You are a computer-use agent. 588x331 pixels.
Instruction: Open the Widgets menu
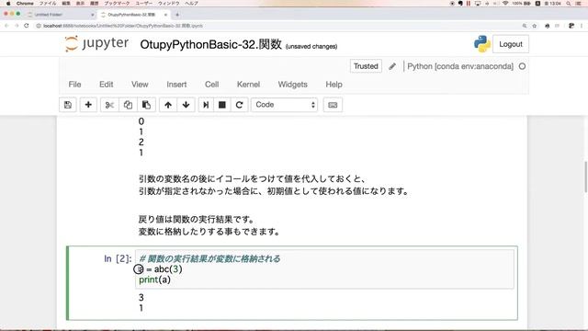292,85
